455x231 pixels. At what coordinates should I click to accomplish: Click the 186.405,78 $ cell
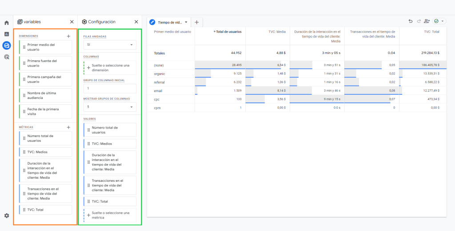click(423, 65)
